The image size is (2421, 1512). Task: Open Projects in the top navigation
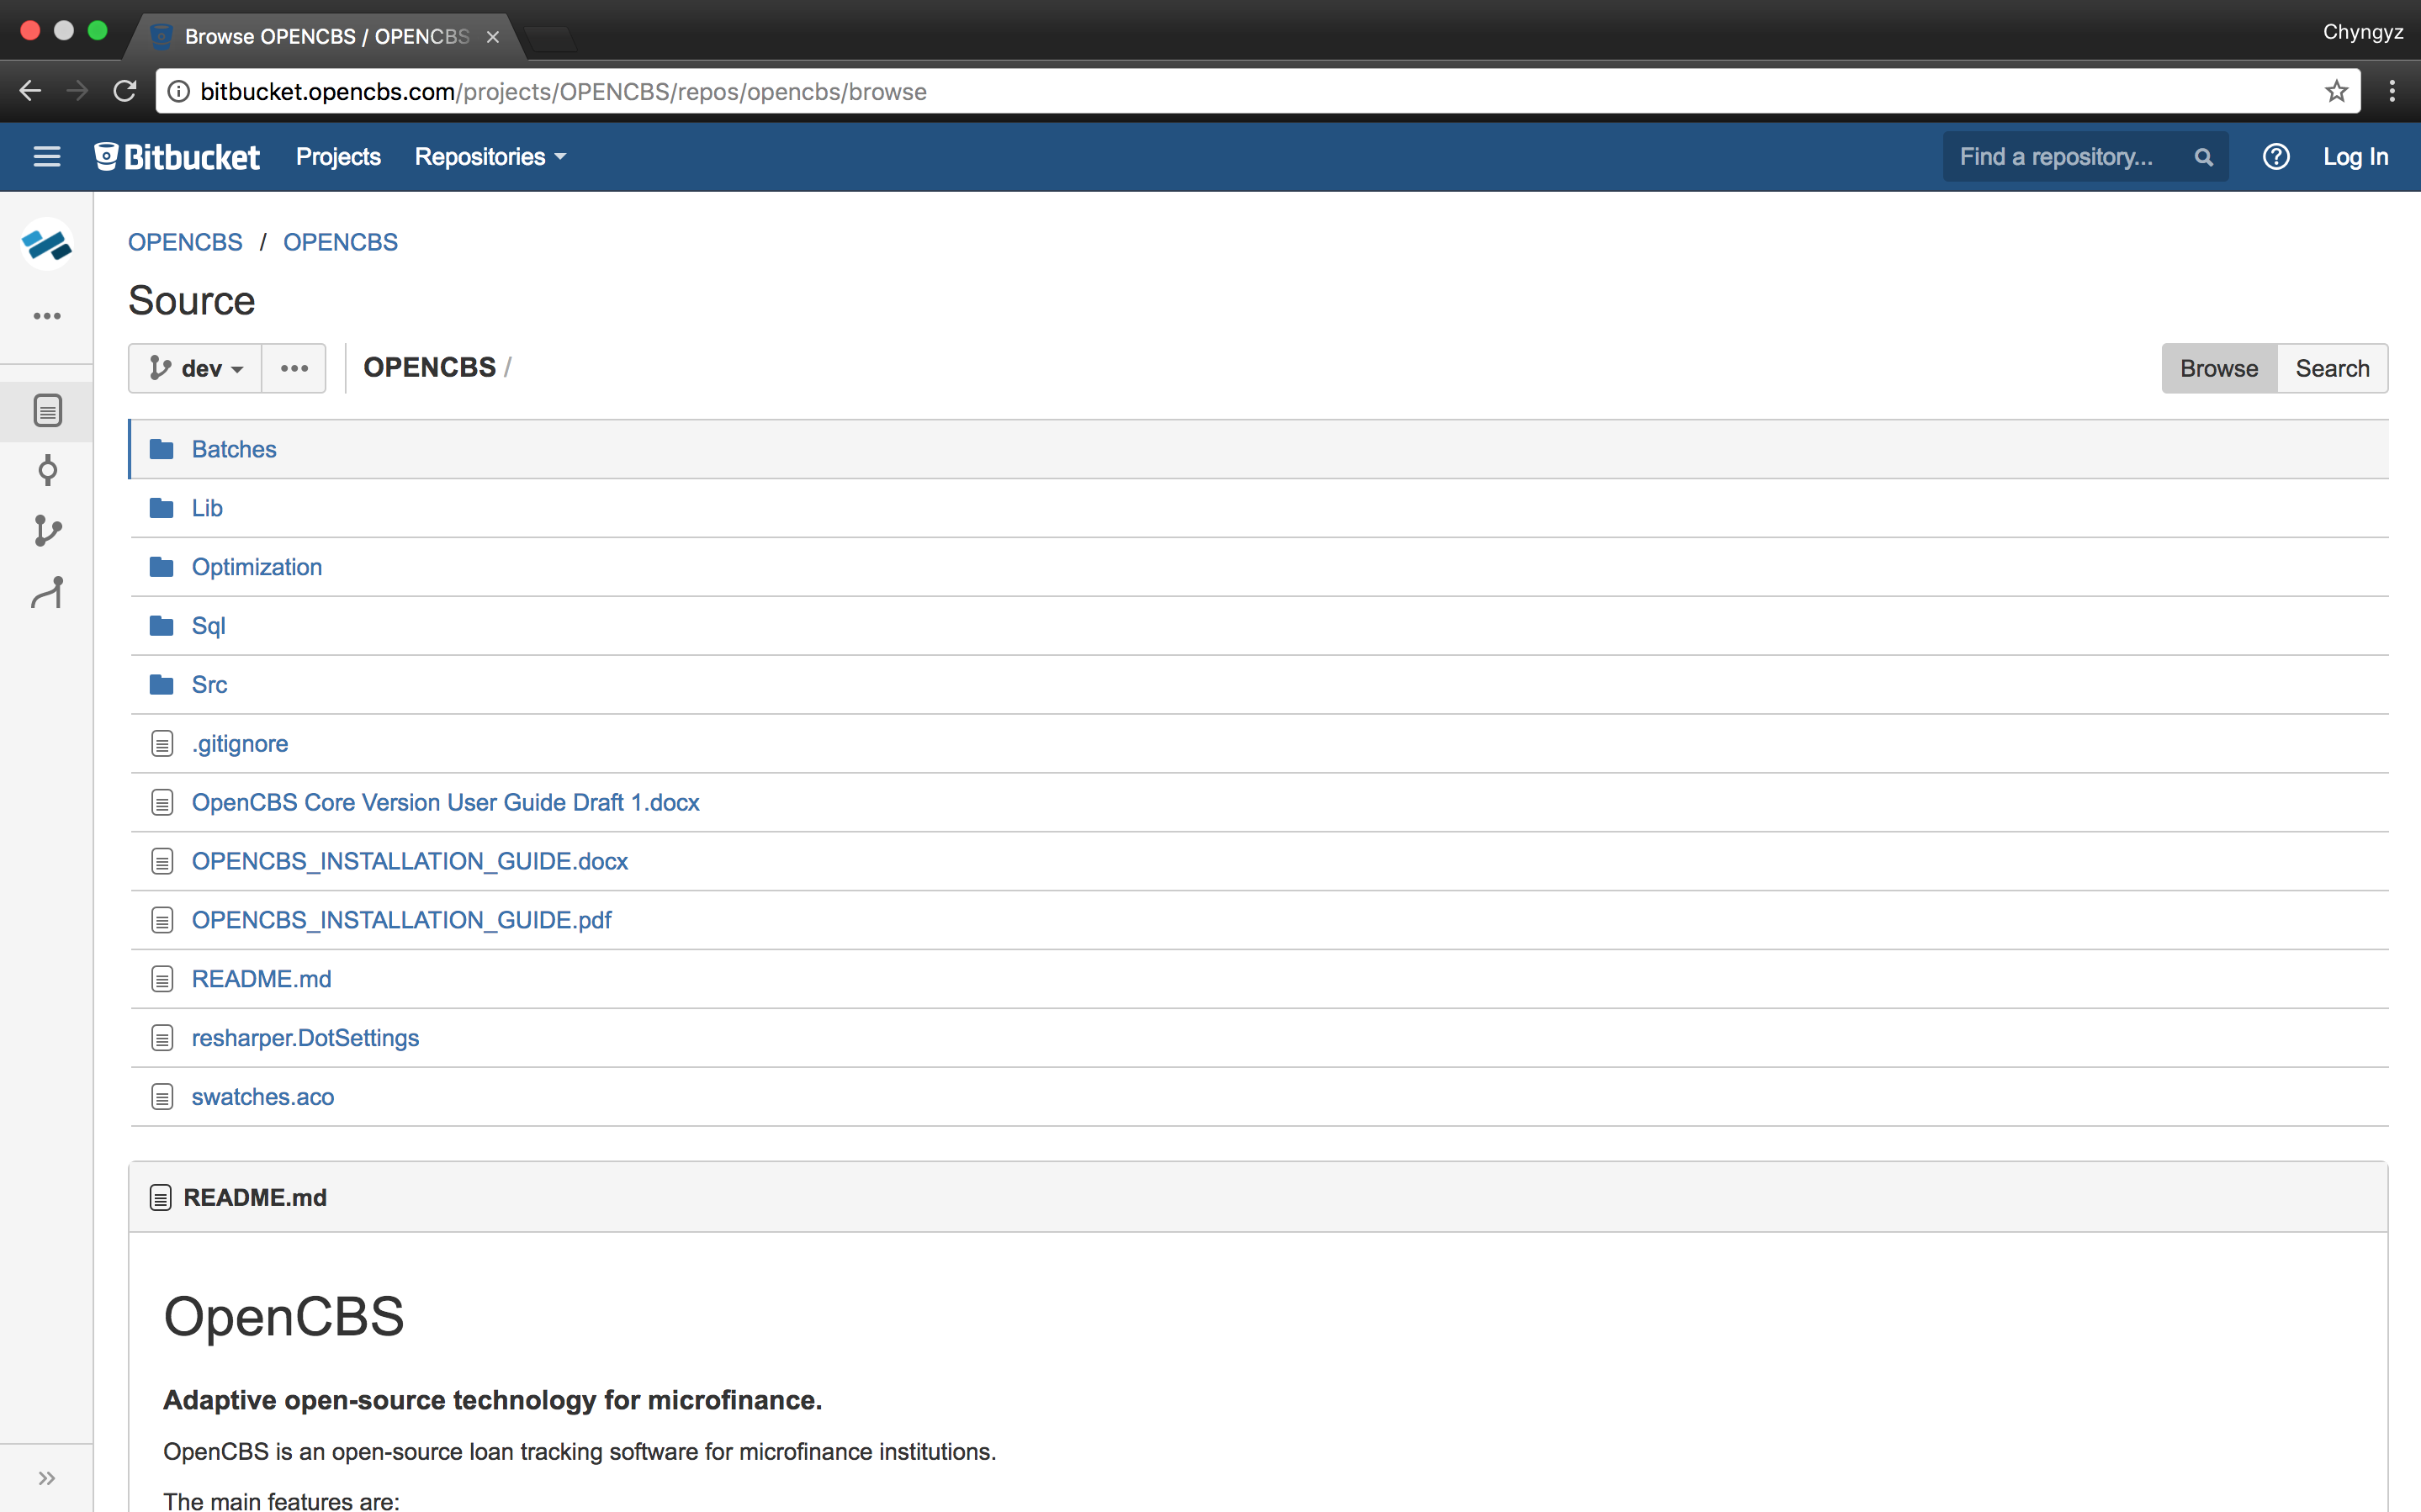click(x=338, y=157)
